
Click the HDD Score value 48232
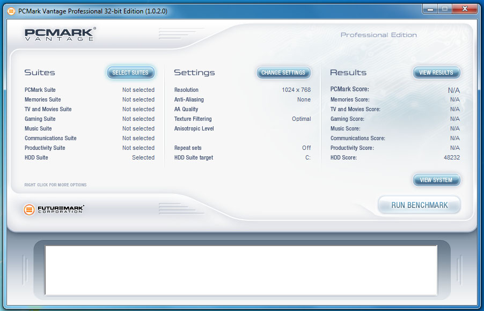452,157
